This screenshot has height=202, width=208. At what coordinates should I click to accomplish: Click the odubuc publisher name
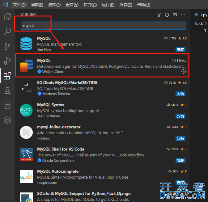click(x=44, y=138)
